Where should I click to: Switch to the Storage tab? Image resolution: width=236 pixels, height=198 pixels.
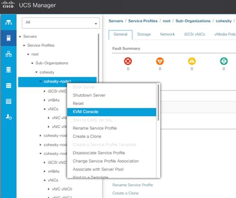click(144, 34)
